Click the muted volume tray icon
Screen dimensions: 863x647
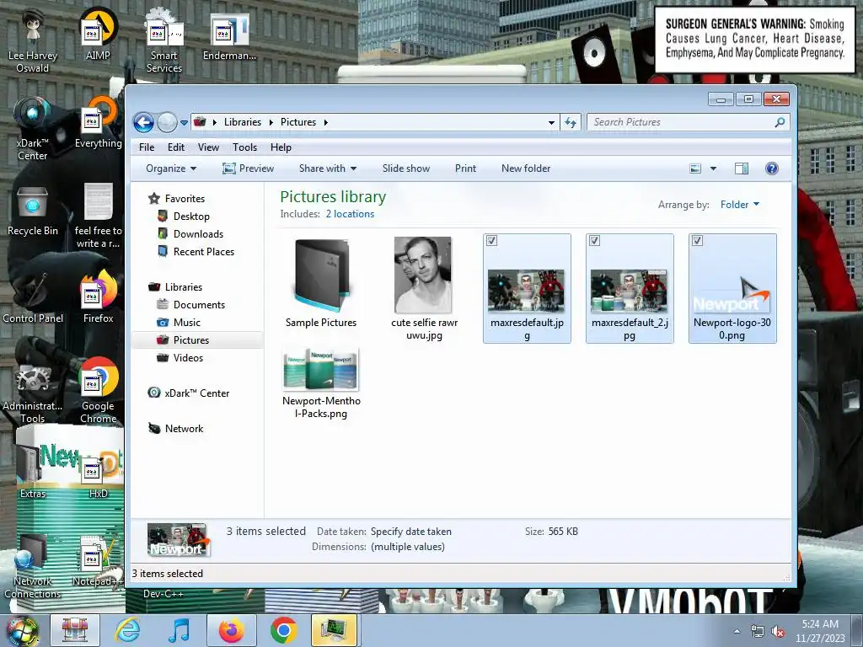778,632
